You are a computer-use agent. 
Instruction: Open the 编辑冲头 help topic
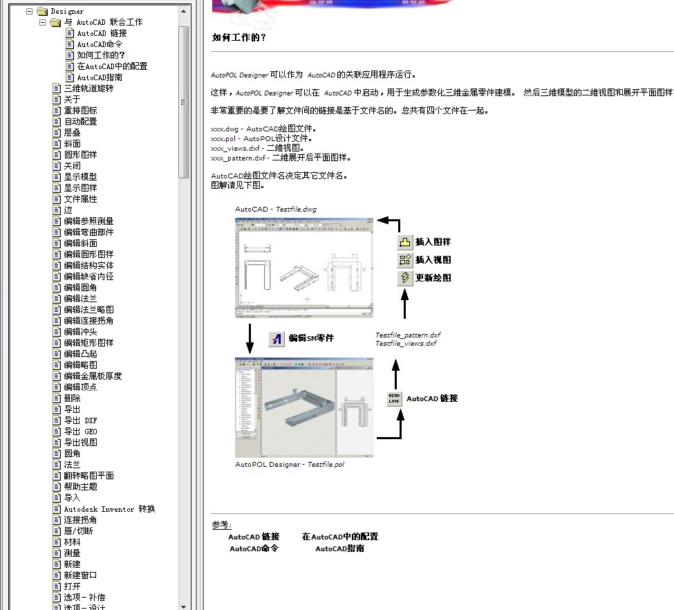(x=80, y=332)
